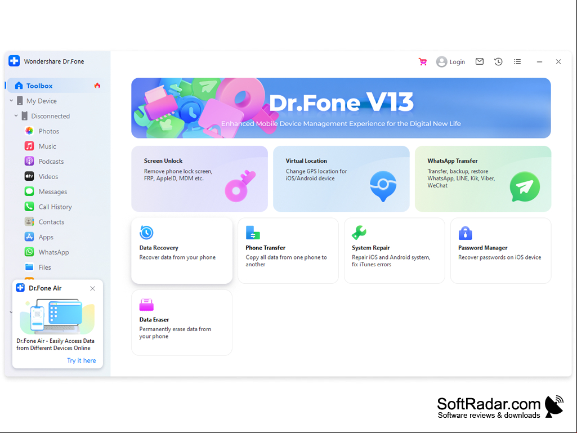
Task: Open Call History label in sidebar
Action: tap(55, 207)
